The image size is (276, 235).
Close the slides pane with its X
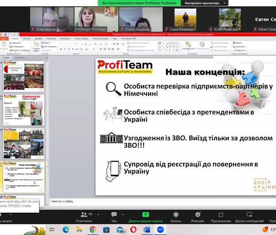47,58
